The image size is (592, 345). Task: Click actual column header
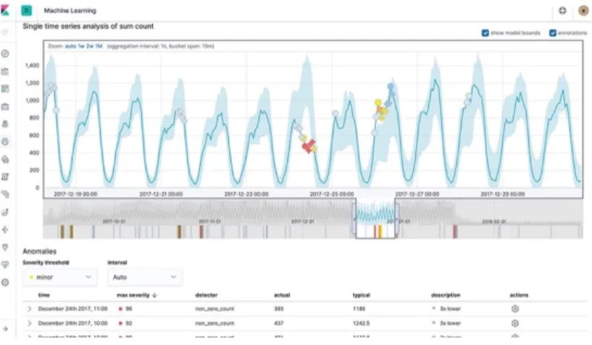click(x=282, y=295)
